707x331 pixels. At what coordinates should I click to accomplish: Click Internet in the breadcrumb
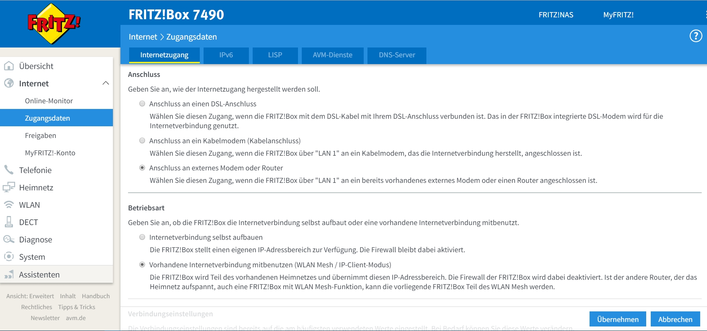click(x=143, y=37)
